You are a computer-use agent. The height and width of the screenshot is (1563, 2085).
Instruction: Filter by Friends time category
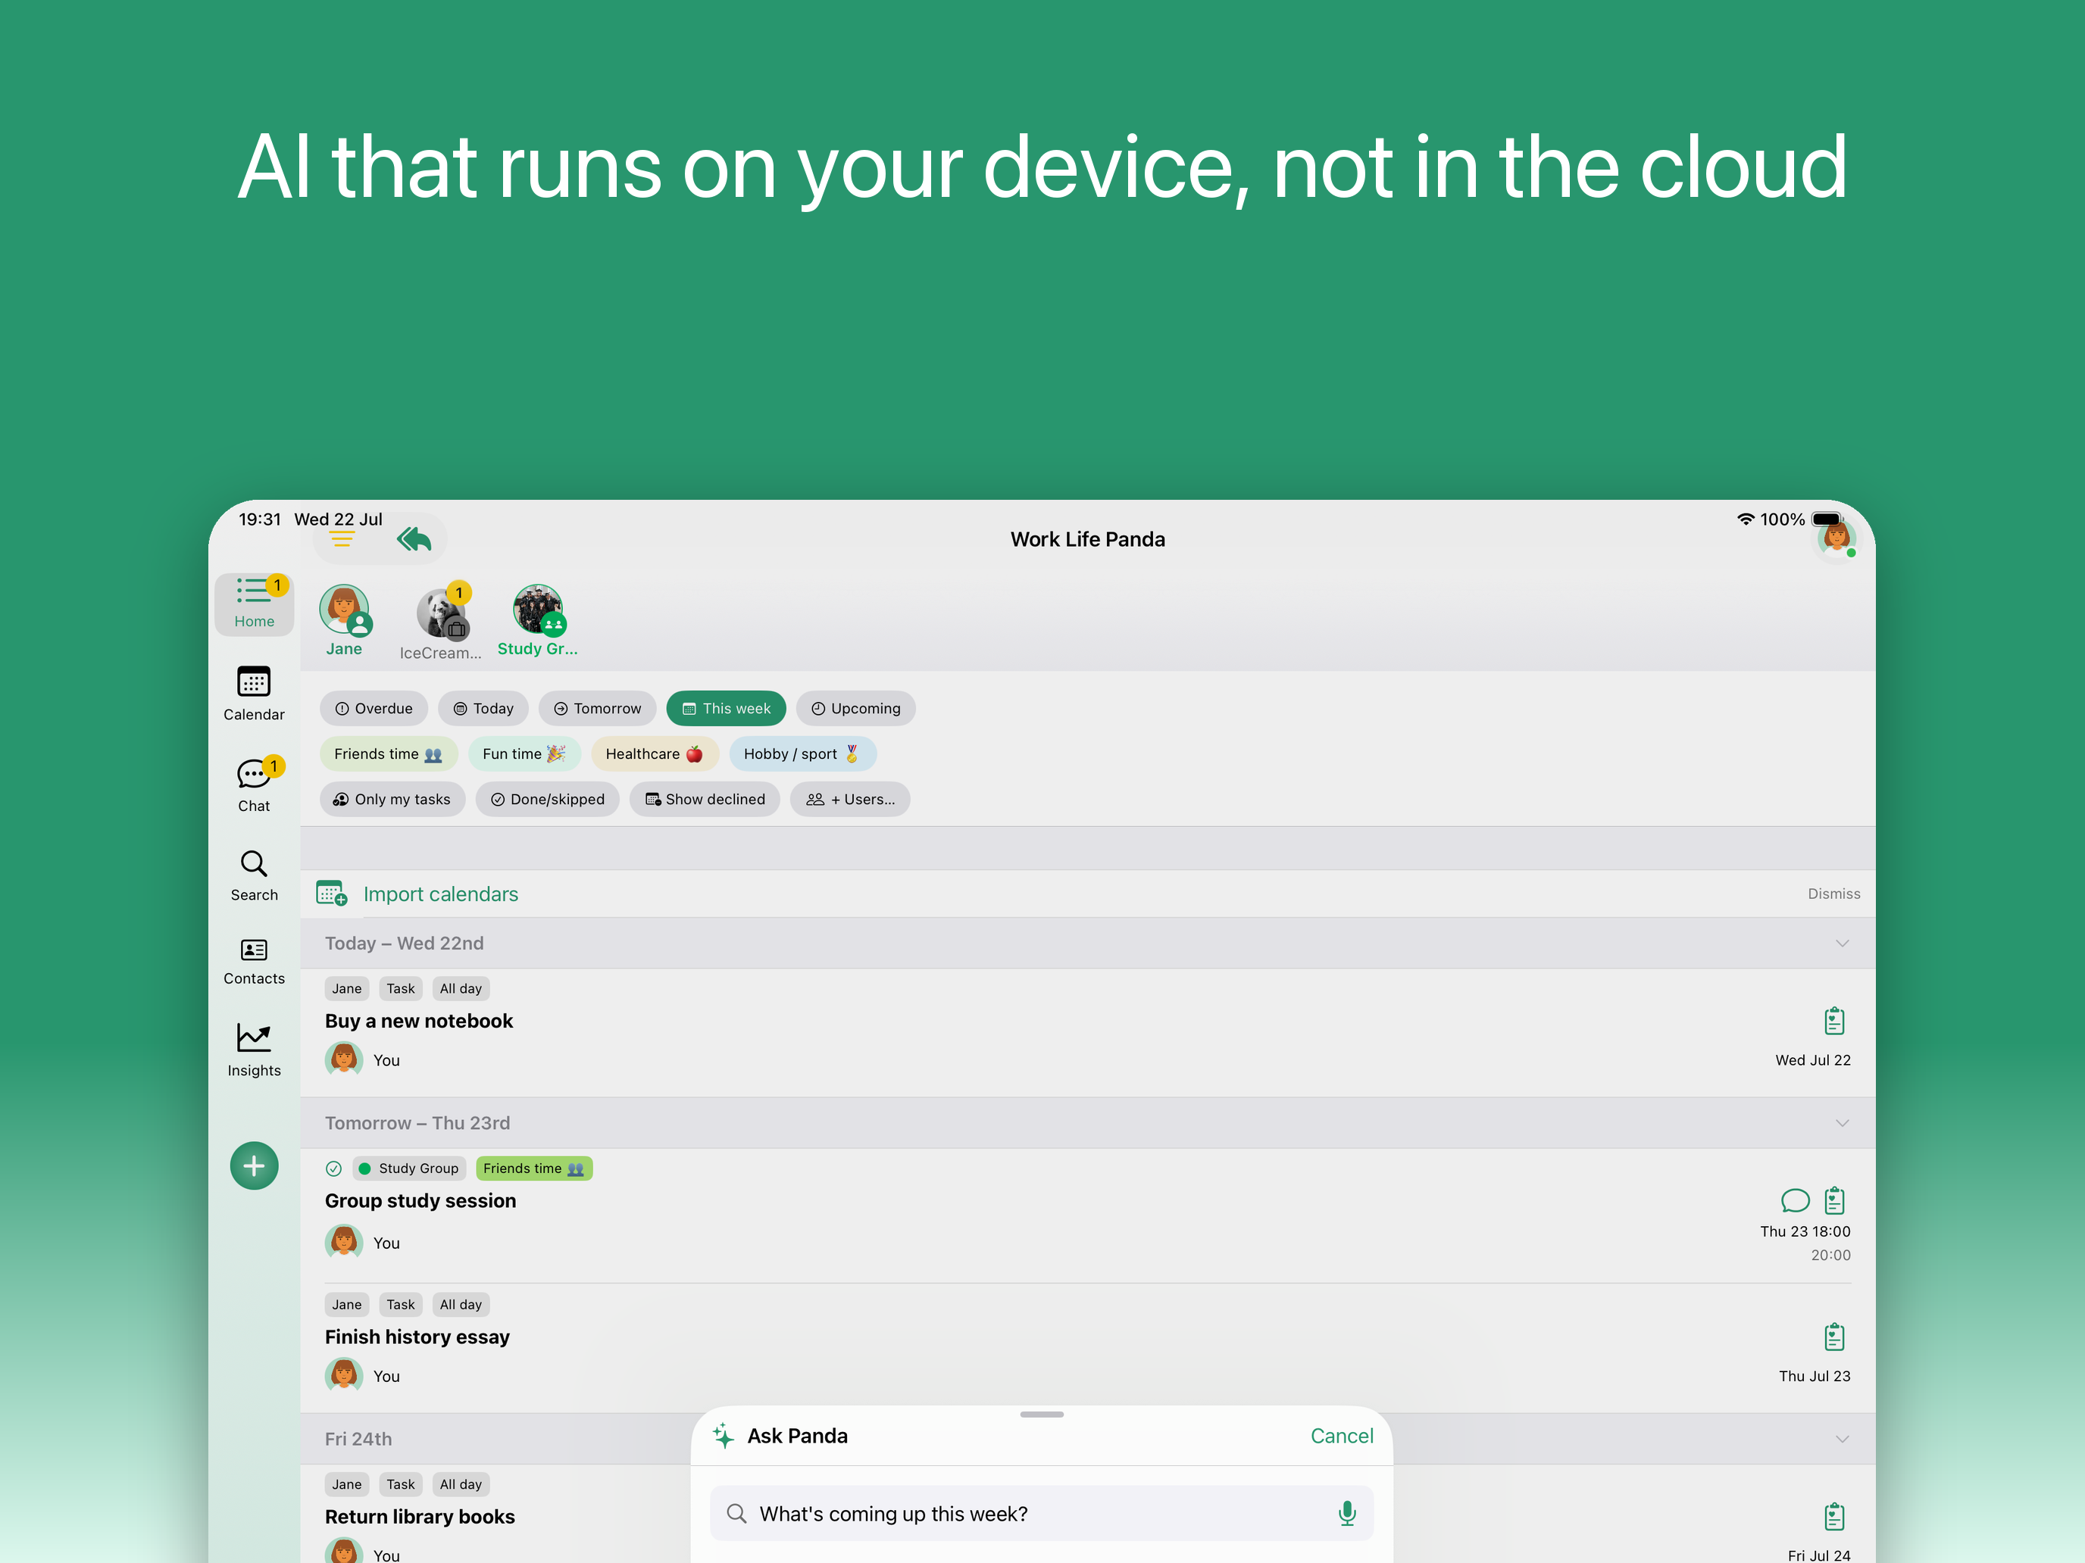coord(389,753)
